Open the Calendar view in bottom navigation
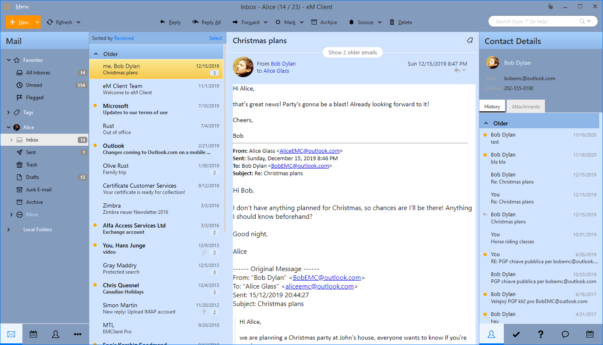Image resolution: width=603 pixels, height=345 pixels. pos(34,334)
